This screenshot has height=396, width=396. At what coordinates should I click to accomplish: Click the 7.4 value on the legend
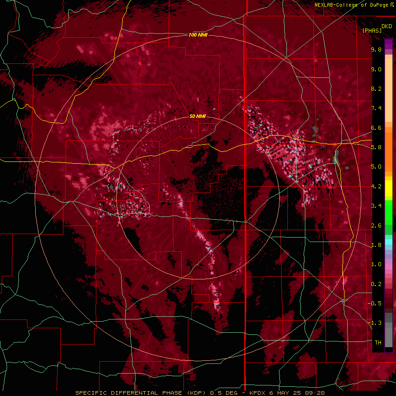point(376,108)
